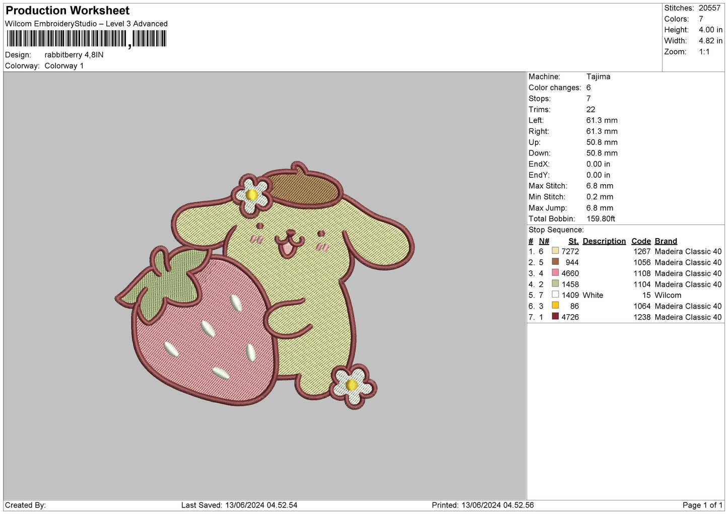Click the 'Page 1 of 1' indicator

click(702, 505)
